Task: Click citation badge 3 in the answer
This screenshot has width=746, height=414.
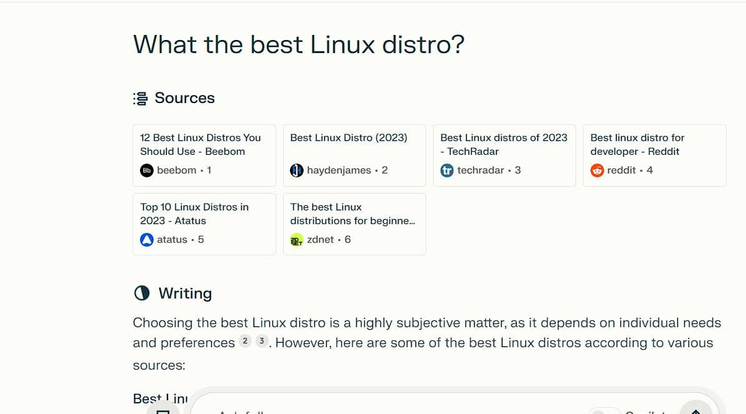Action: click(262, 342)
